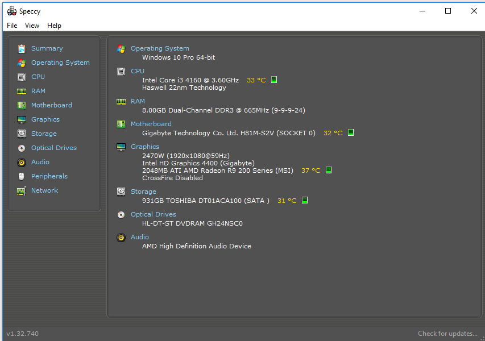Click the Storage heading link in summary
Viewport: 485px width, 341px height.
coord(143,192)
